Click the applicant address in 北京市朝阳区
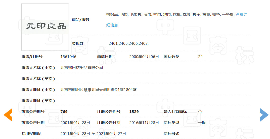The height and width of the screenshot is (139, 270). pos(99,90)
